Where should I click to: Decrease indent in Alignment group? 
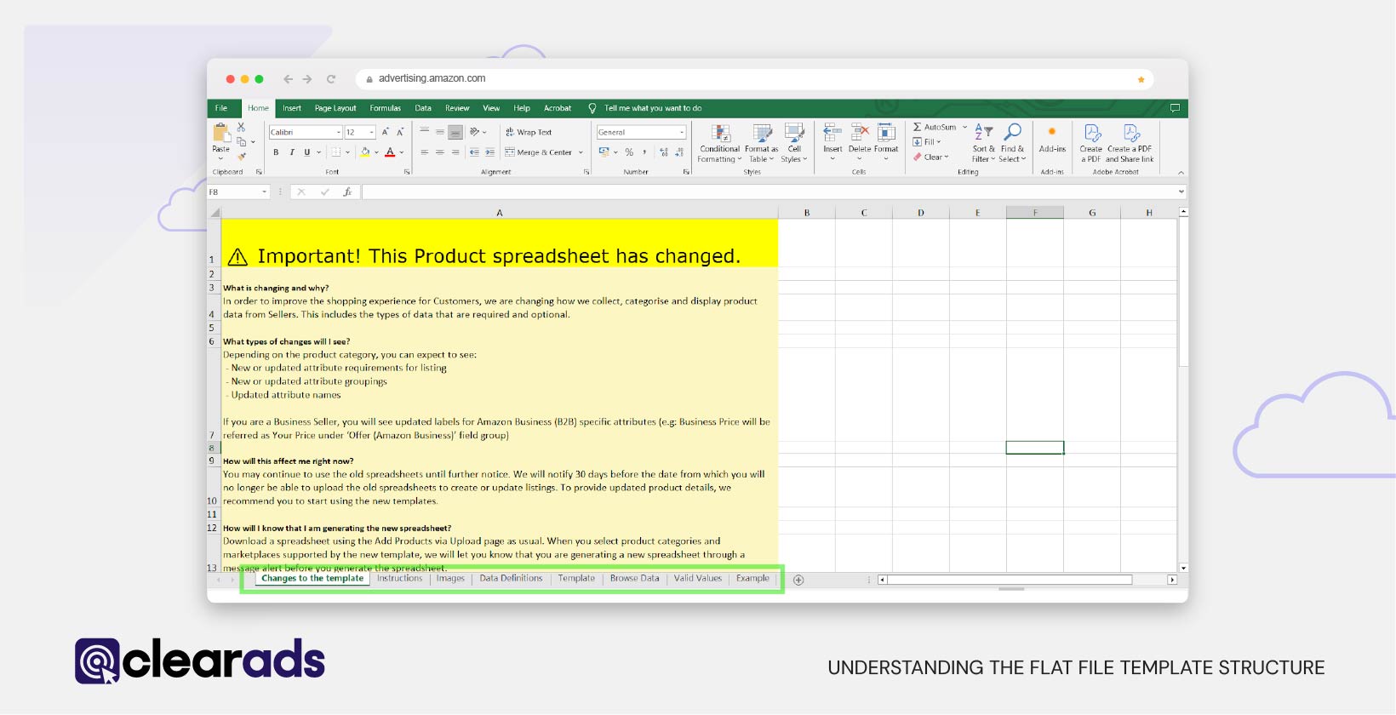(x=474, y=152)
